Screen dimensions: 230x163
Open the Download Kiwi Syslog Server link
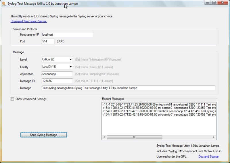pos(29,21)
